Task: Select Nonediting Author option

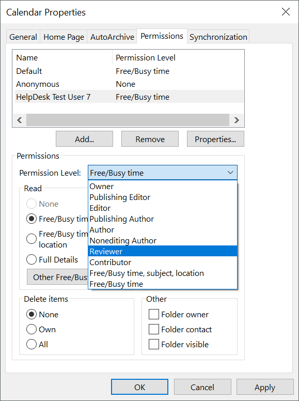Action: pyautogui.click(x=163, y=241)
